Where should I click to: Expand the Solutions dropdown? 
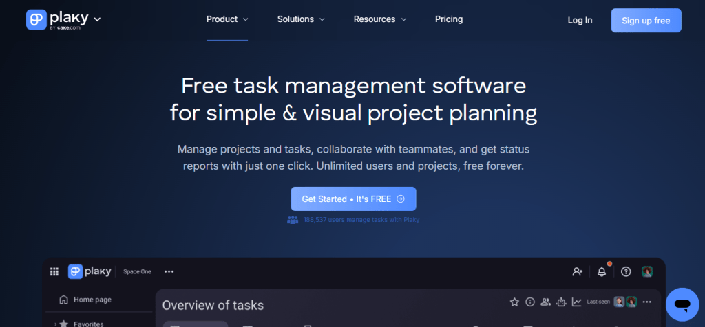(301, 19)
